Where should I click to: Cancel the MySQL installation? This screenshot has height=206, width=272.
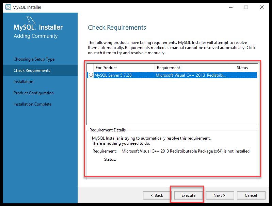[x=251, y=195]
